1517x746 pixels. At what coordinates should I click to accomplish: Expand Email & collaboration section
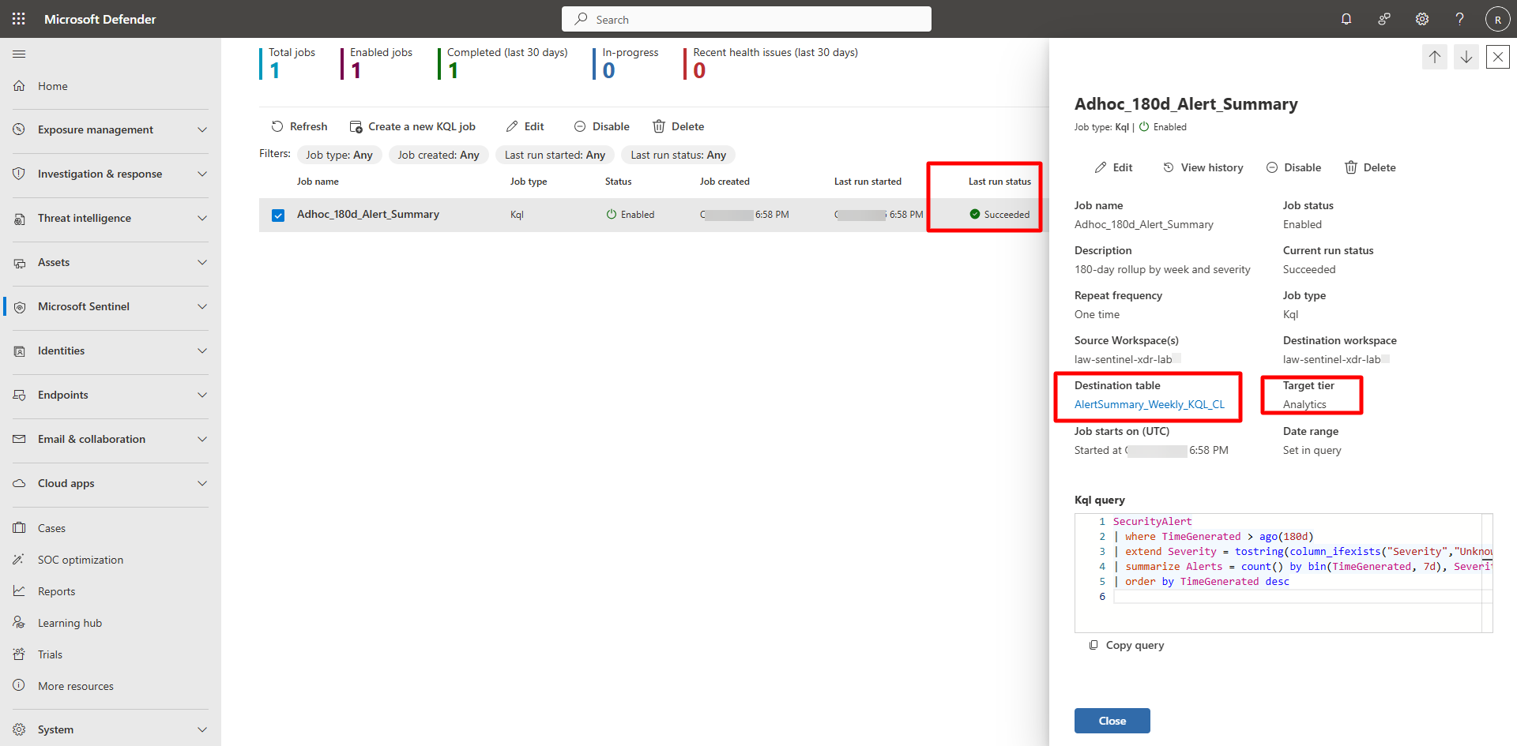[111, 439]
